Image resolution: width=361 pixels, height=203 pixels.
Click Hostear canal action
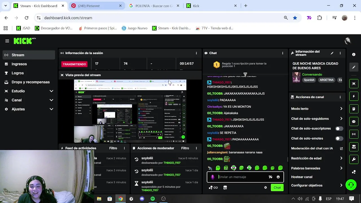pos(301,177)
